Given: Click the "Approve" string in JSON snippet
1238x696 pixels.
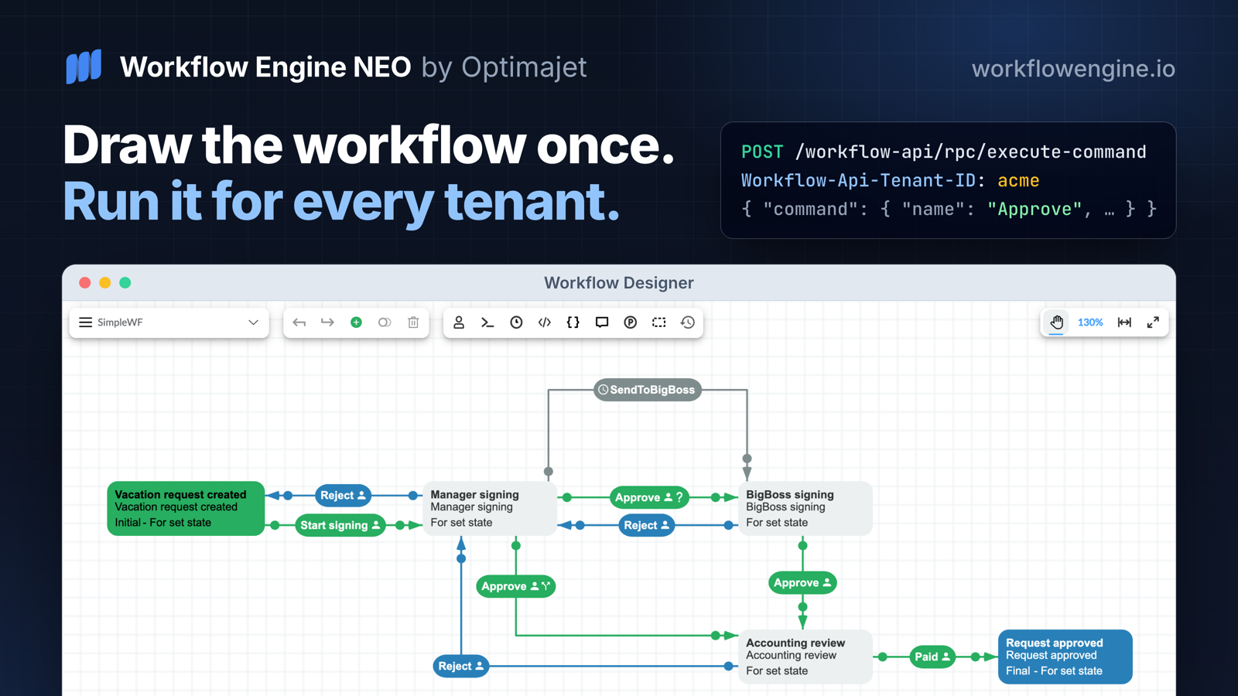Looking at the screenshot, I should point(1035,210).
